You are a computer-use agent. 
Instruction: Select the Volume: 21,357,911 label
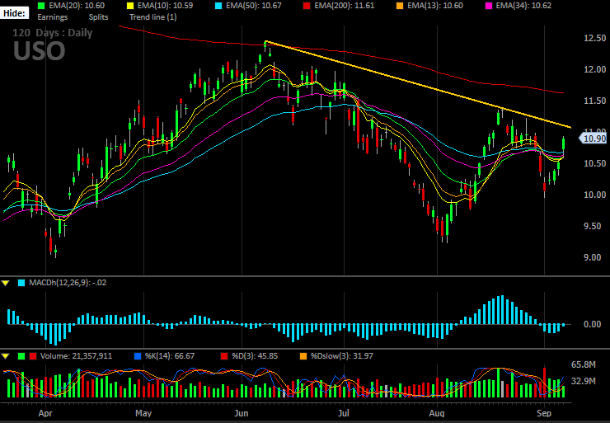(x=76, y=356)
